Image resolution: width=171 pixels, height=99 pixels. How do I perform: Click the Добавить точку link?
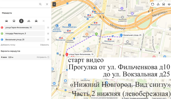click(x=8, y=45)
